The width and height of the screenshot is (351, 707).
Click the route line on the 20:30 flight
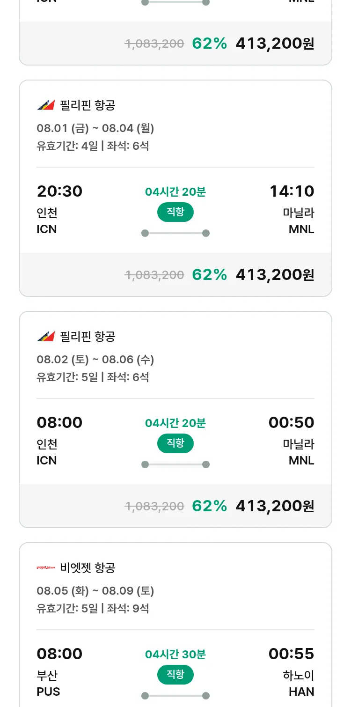pos(175,233)
